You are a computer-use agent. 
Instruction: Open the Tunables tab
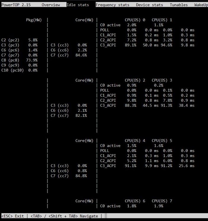tap(179, 5)
